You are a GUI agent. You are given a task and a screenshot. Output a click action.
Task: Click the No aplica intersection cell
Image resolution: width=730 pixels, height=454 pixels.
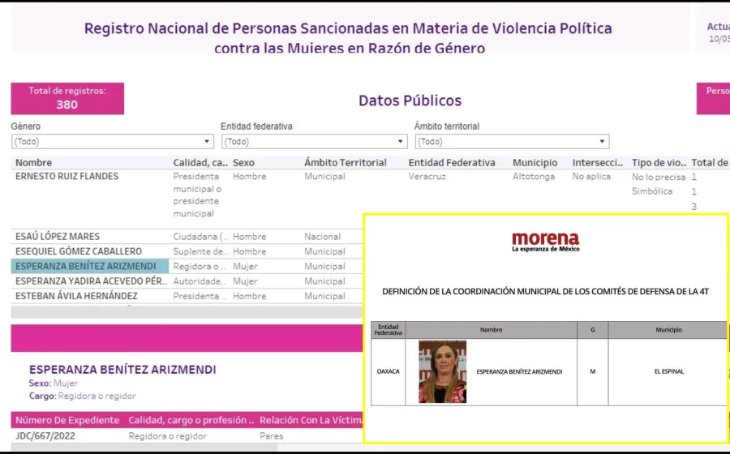click(591, 176)
